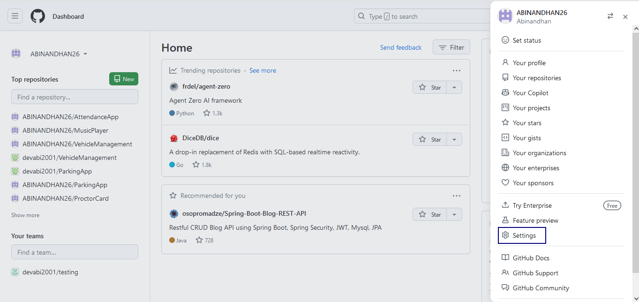The height and width of the screenshot is (302, 639).
Task: Open the devabi2001/testing team
Action: [50, 272]
